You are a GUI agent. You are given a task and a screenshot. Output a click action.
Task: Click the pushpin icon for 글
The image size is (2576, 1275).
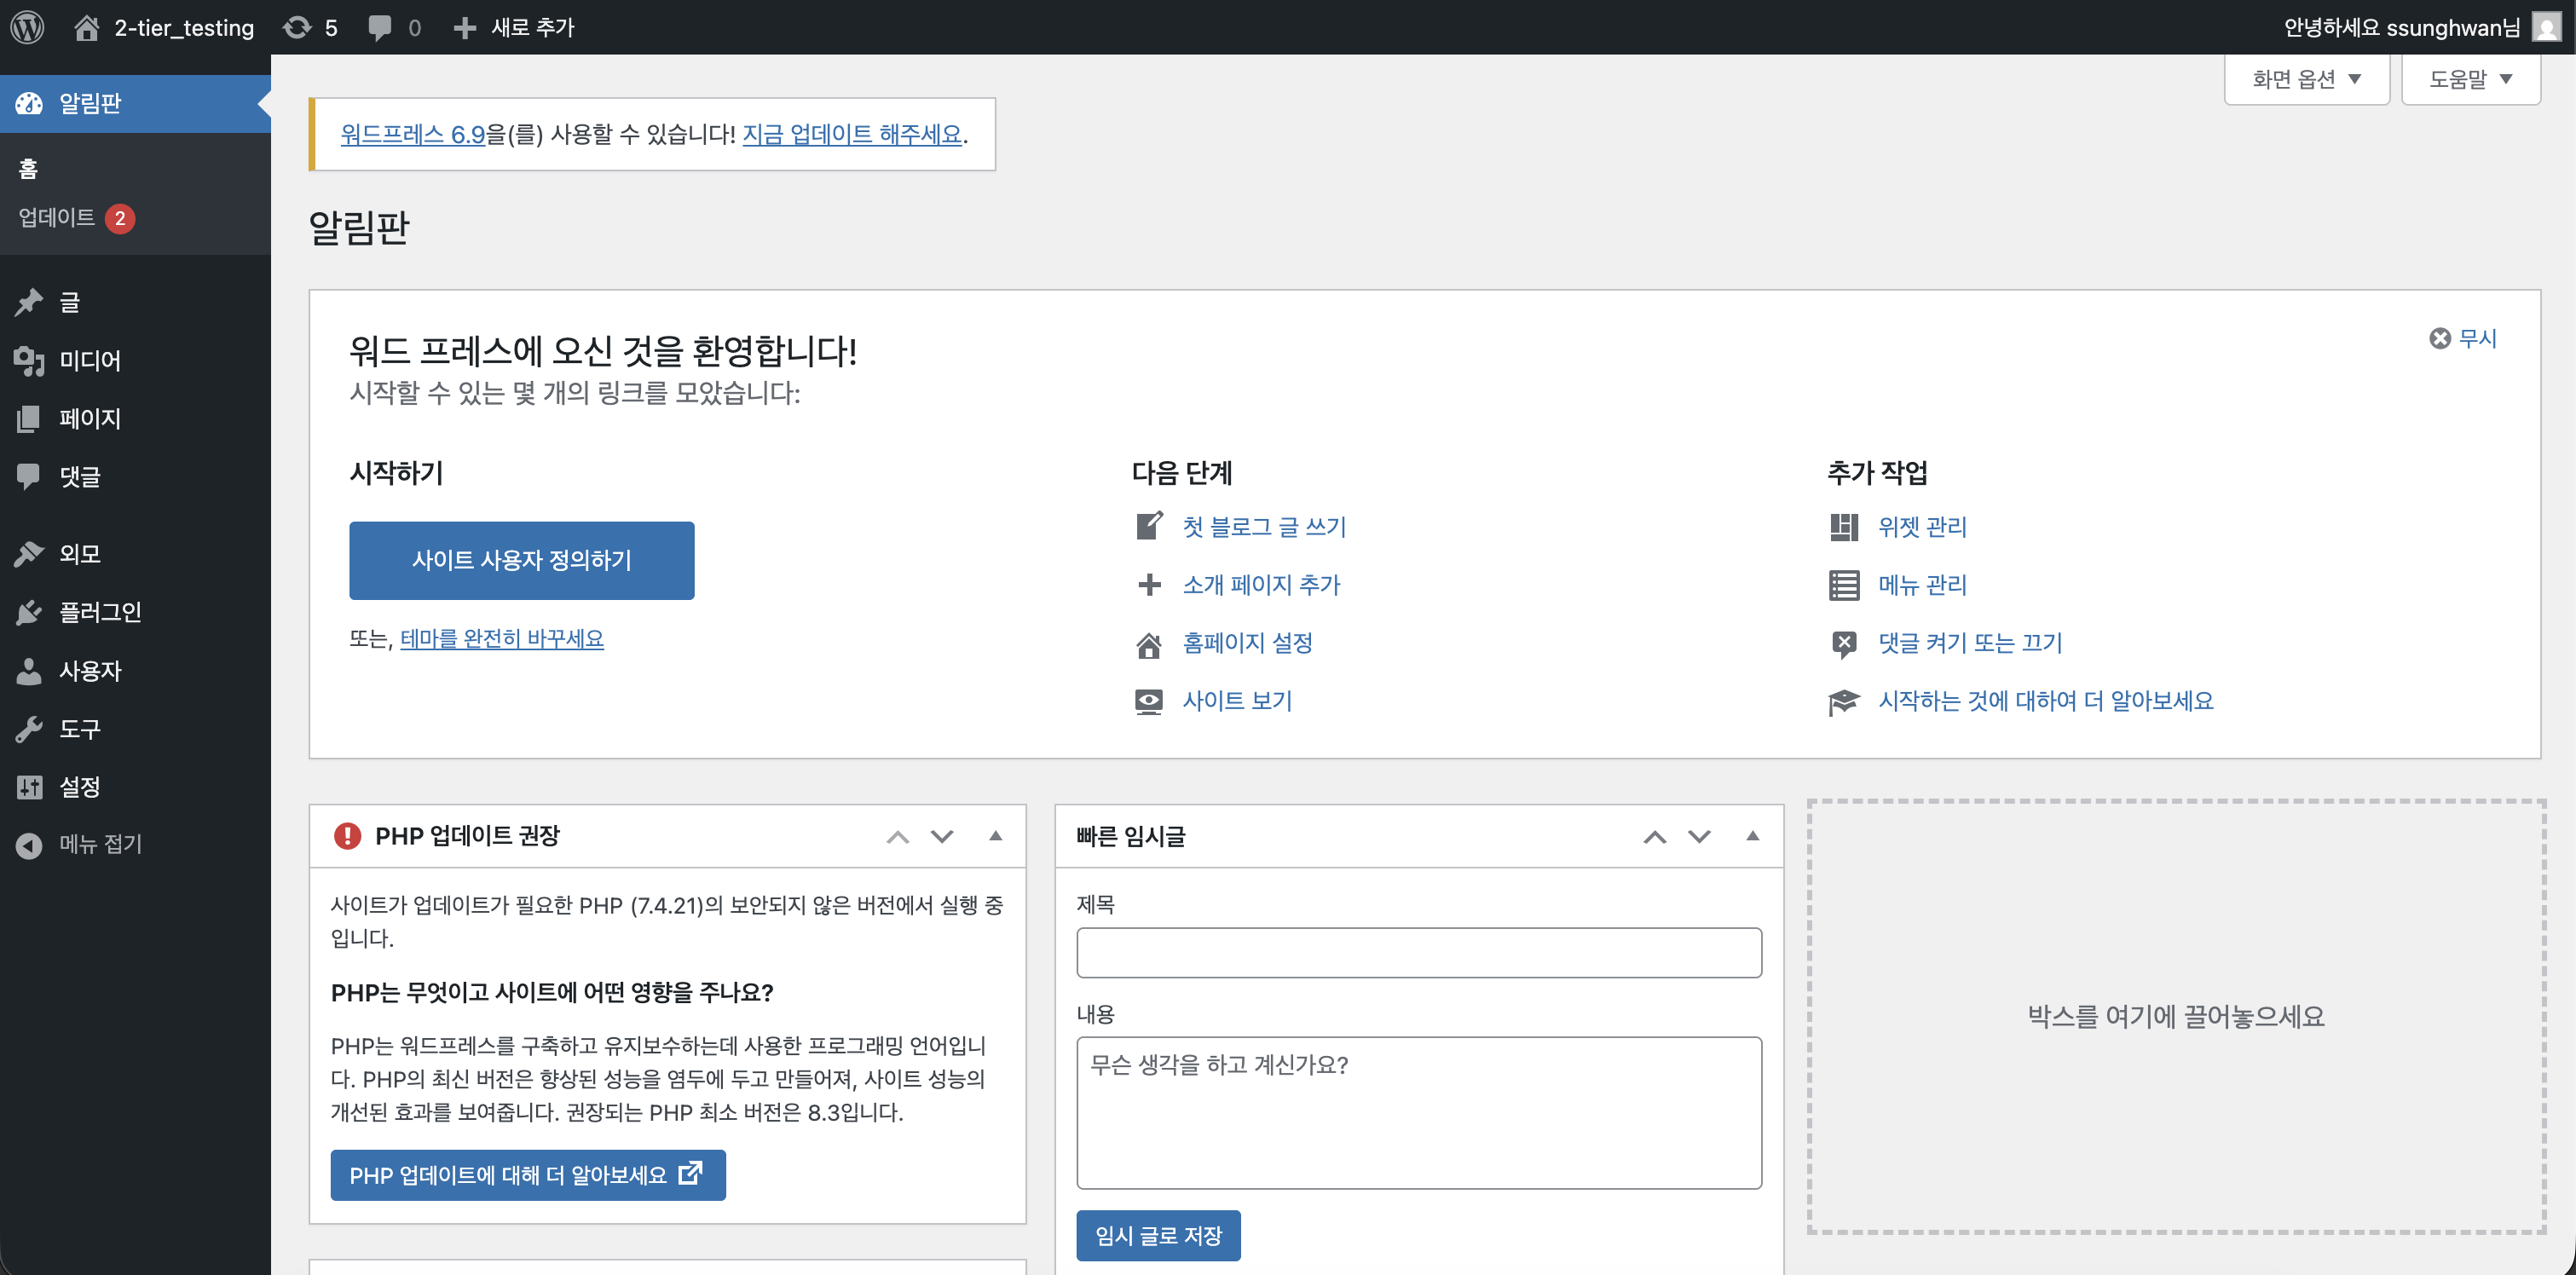coord(29,302)
